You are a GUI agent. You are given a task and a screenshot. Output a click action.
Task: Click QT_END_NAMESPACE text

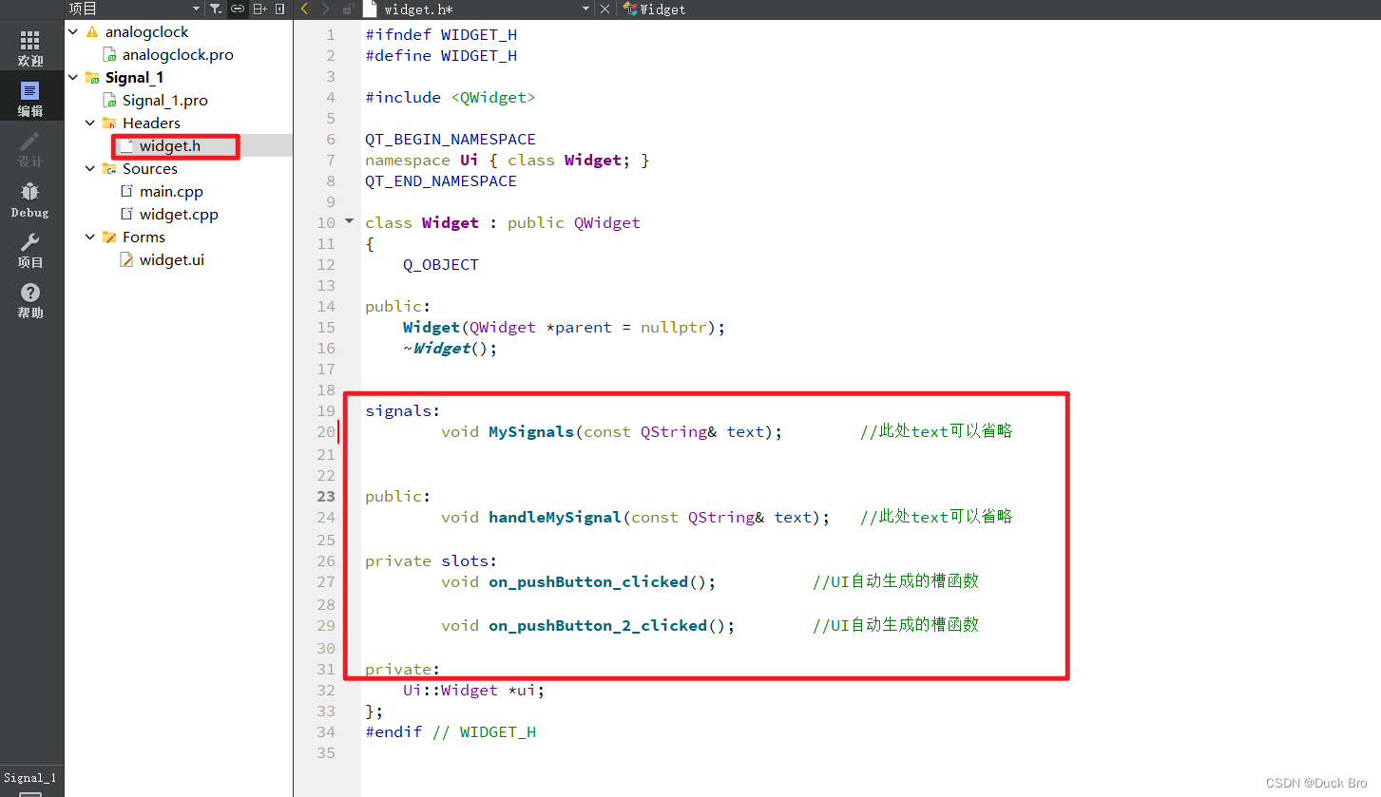tap(441, 180)
